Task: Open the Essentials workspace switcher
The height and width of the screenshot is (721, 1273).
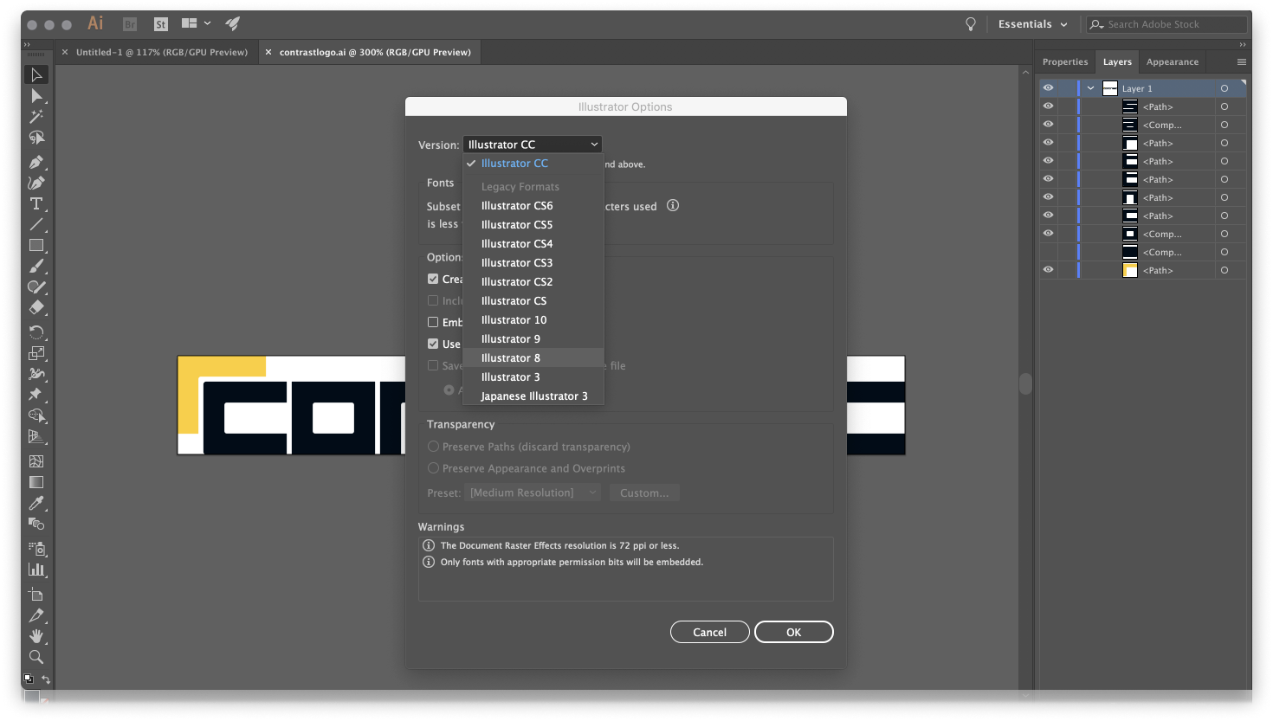Action: pyautogui.click(x=1032, y=24)
